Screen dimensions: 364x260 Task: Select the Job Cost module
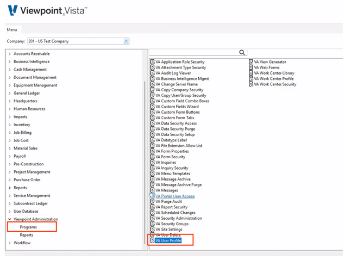click(x=21, y=140)
